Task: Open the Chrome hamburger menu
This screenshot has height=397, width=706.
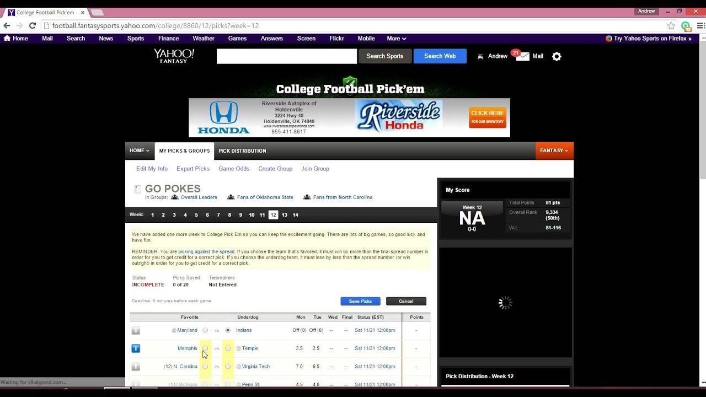Action: [700, 25]
